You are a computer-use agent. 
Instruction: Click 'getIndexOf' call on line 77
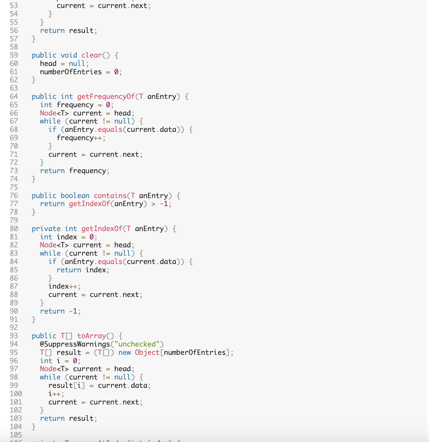[x=89, y=204]
